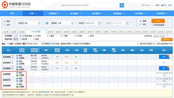
Task: Expand the information query nav menu
Action: point(162,13)
